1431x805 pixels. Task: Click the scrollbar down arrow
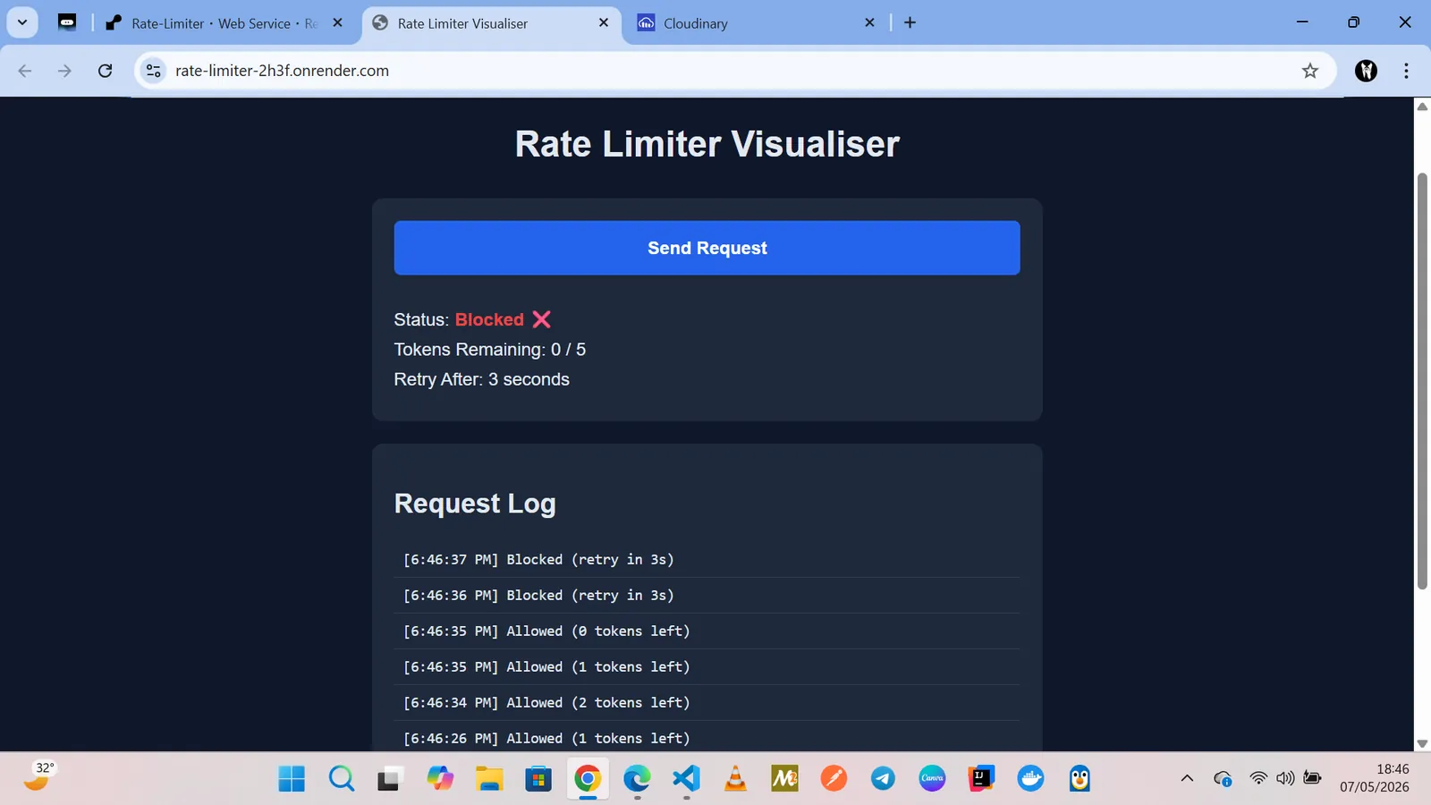(1422, 743)
